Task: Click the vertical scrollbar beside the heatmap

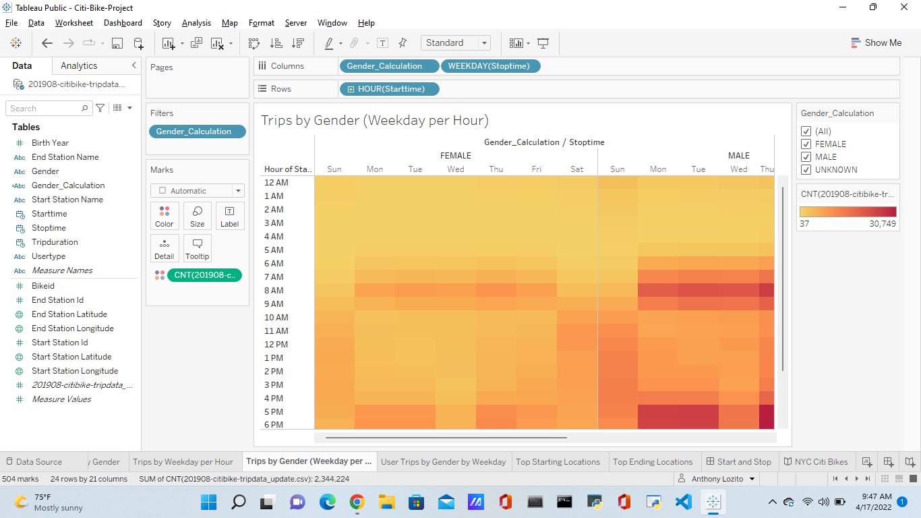Action: tap(782, 279)
